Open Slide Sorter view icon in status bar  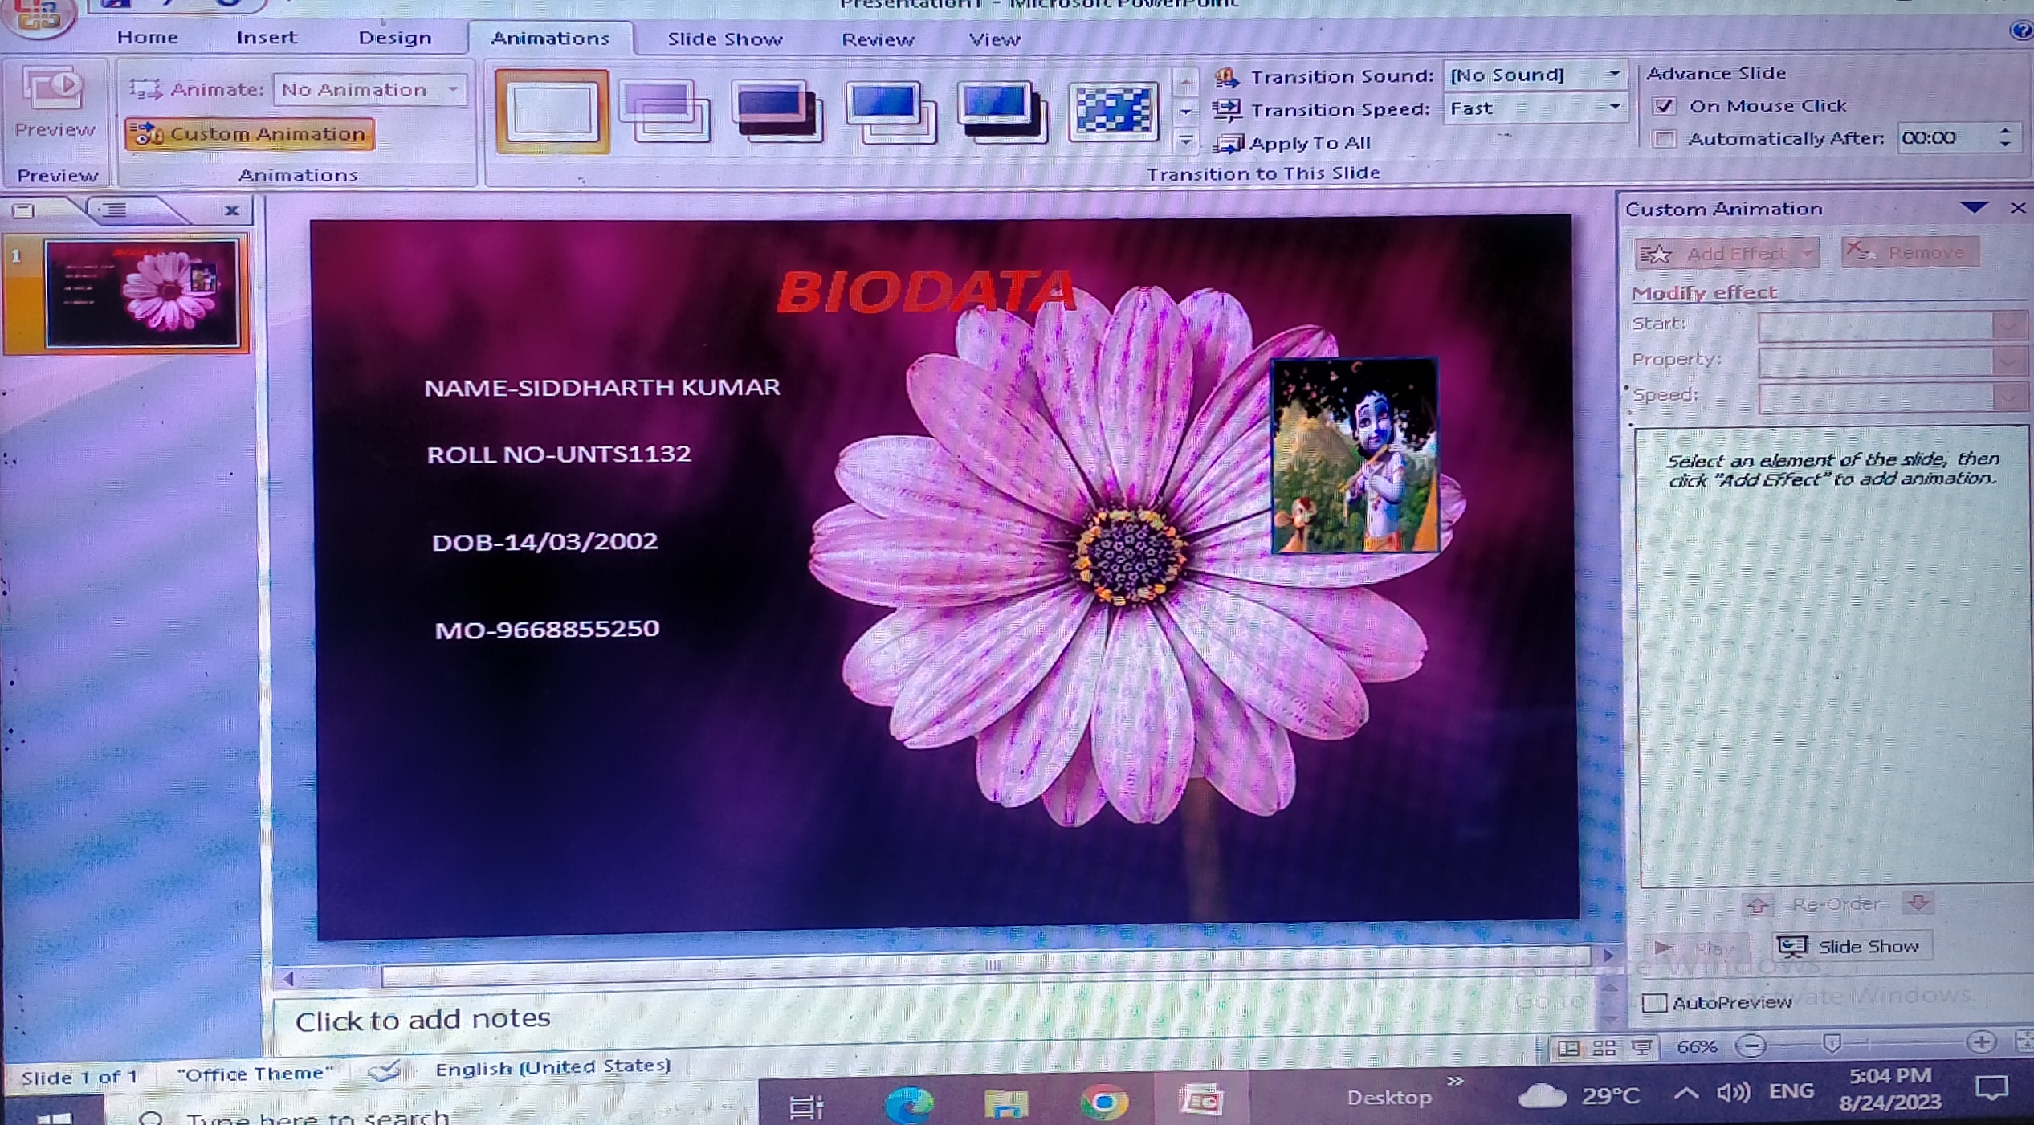[1604, 1047]
